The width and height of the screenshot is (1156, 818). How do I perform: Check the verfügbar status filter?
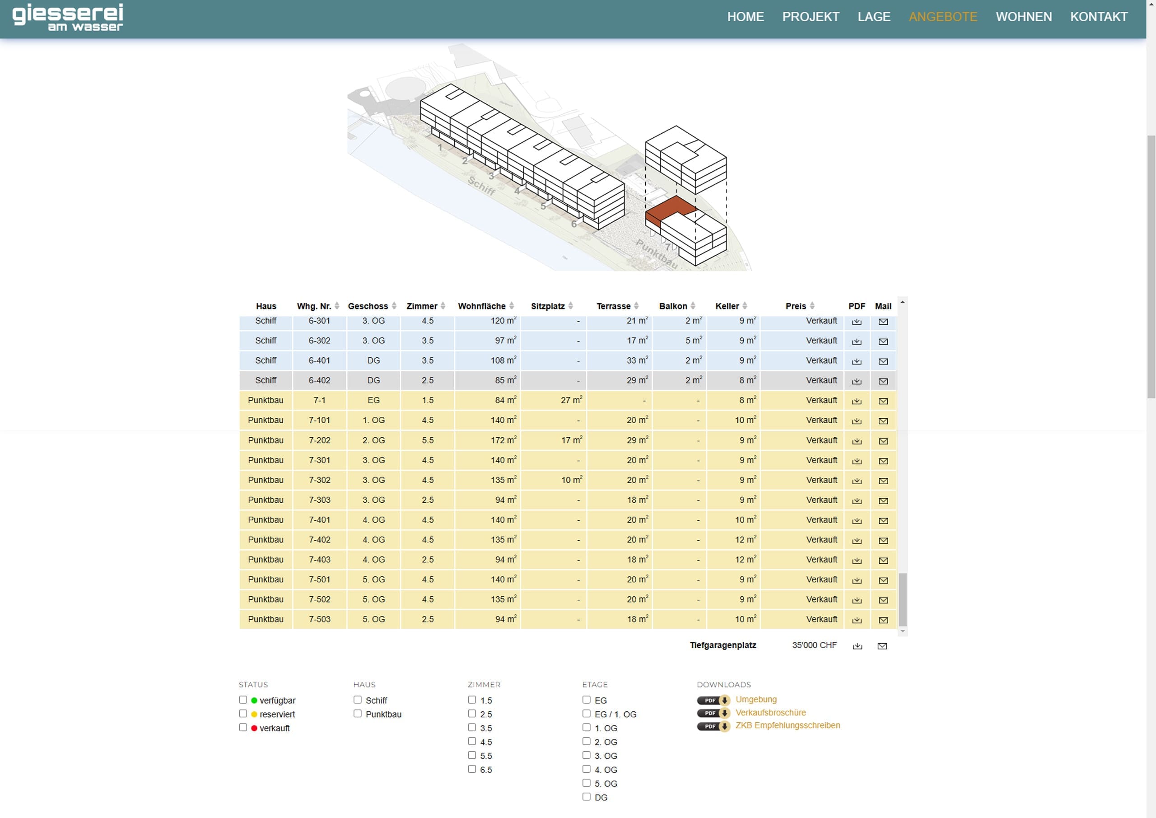pos(243,700)
